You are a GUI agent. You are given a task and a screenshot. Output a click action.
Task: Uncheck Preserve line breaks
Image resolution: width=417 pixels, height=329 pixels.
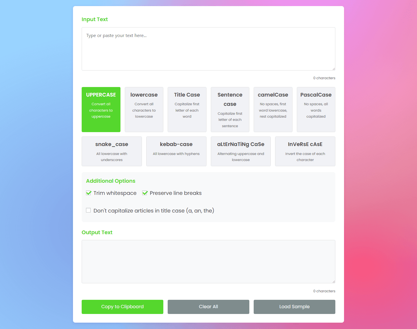(145, 193)
